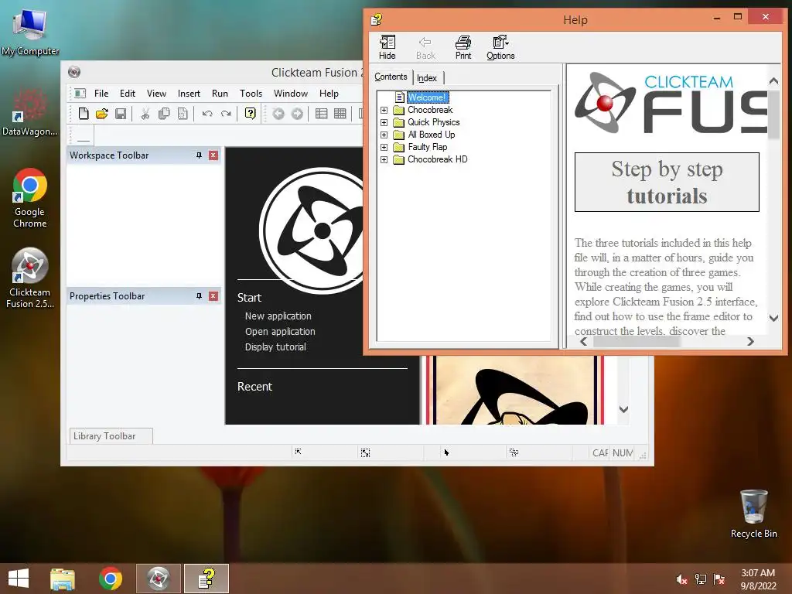Click the Library Toolbar tab
Screen dimensions: 792x594
[111, 436]
